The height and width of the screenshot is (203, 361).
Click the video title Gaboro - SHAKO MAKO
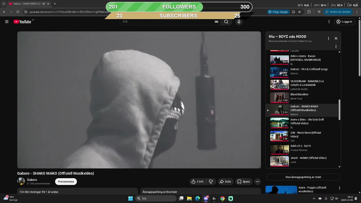pyautogui.click(x=56, y=173)
